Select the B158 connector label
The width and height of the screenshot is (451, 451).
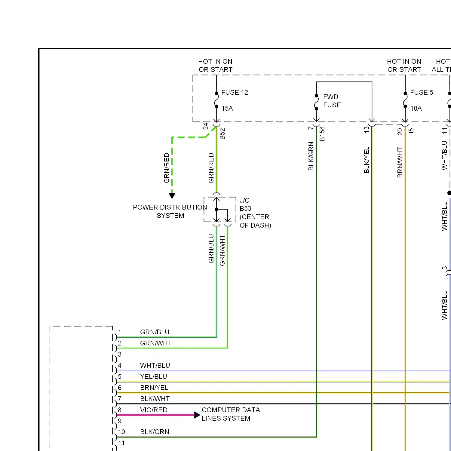tap(322, 134)
